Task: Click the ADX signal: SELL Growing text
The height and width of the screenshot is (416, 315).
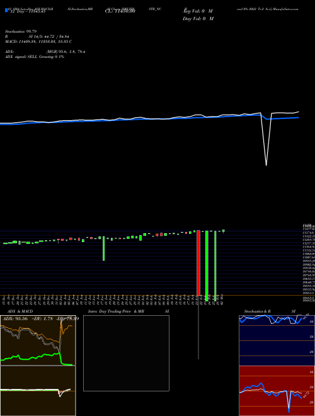Action: tap(35, 57)
